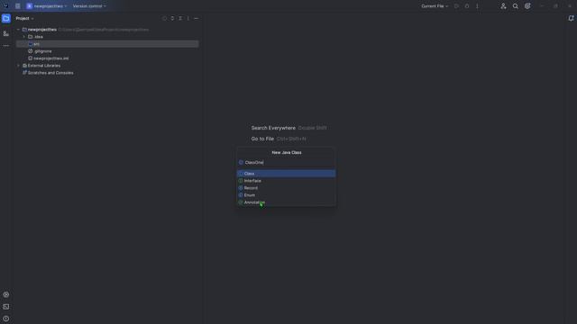577x324 pixels.
Task: Click the Debug button
Action: [x=467, y=6]
